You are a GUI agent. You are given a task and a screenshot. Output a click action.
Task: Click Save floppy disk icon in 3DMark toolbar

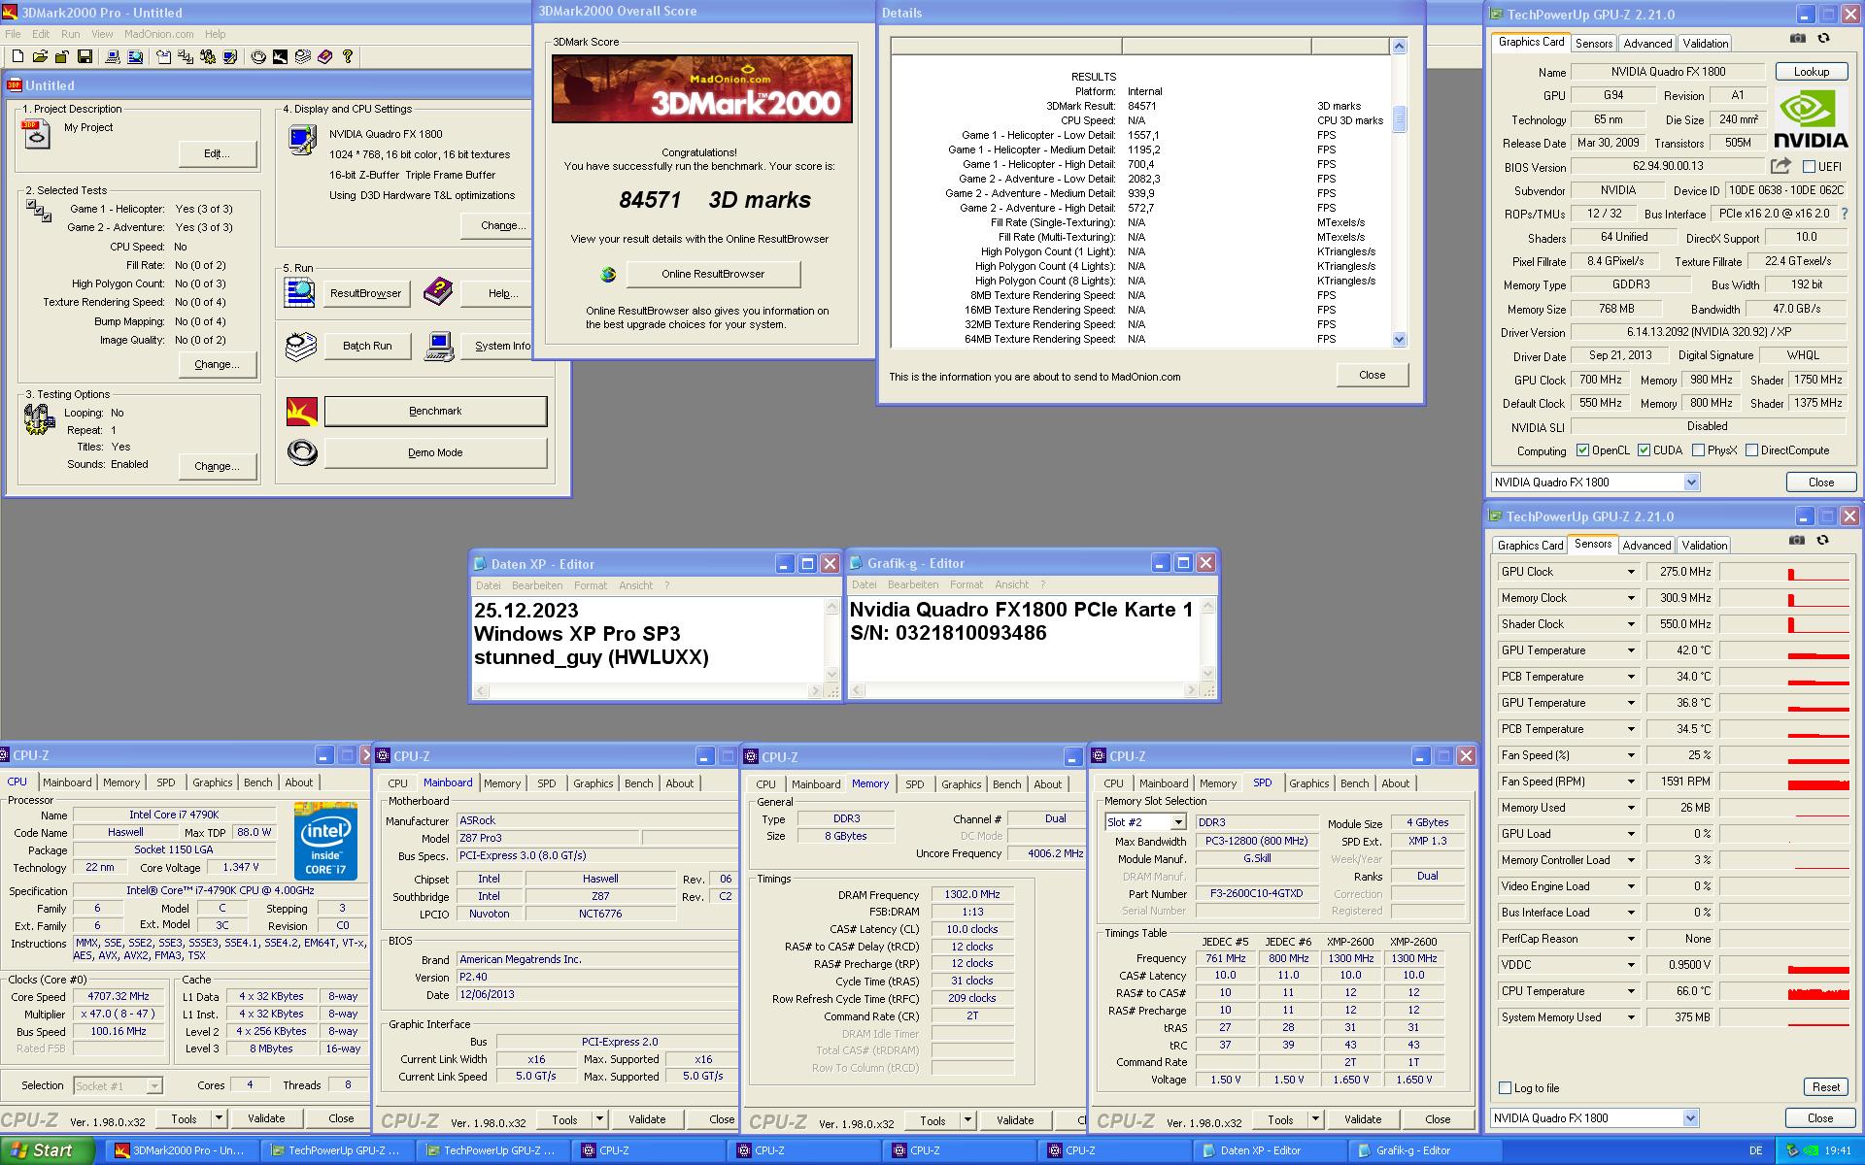85,56
